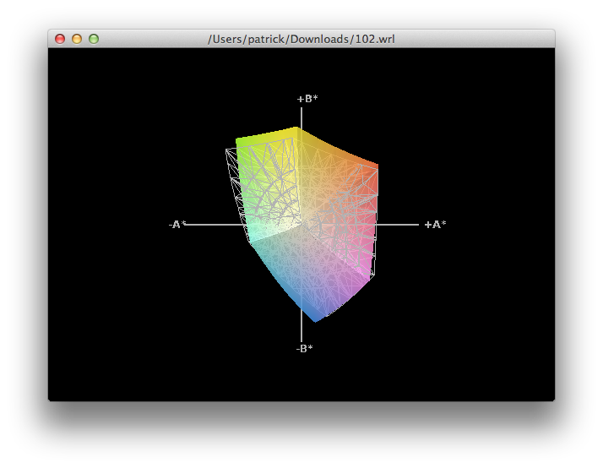Viewport: 603px width, 468px height.
Task: Close the 102.wrl window
Action: tap(60, 39)
